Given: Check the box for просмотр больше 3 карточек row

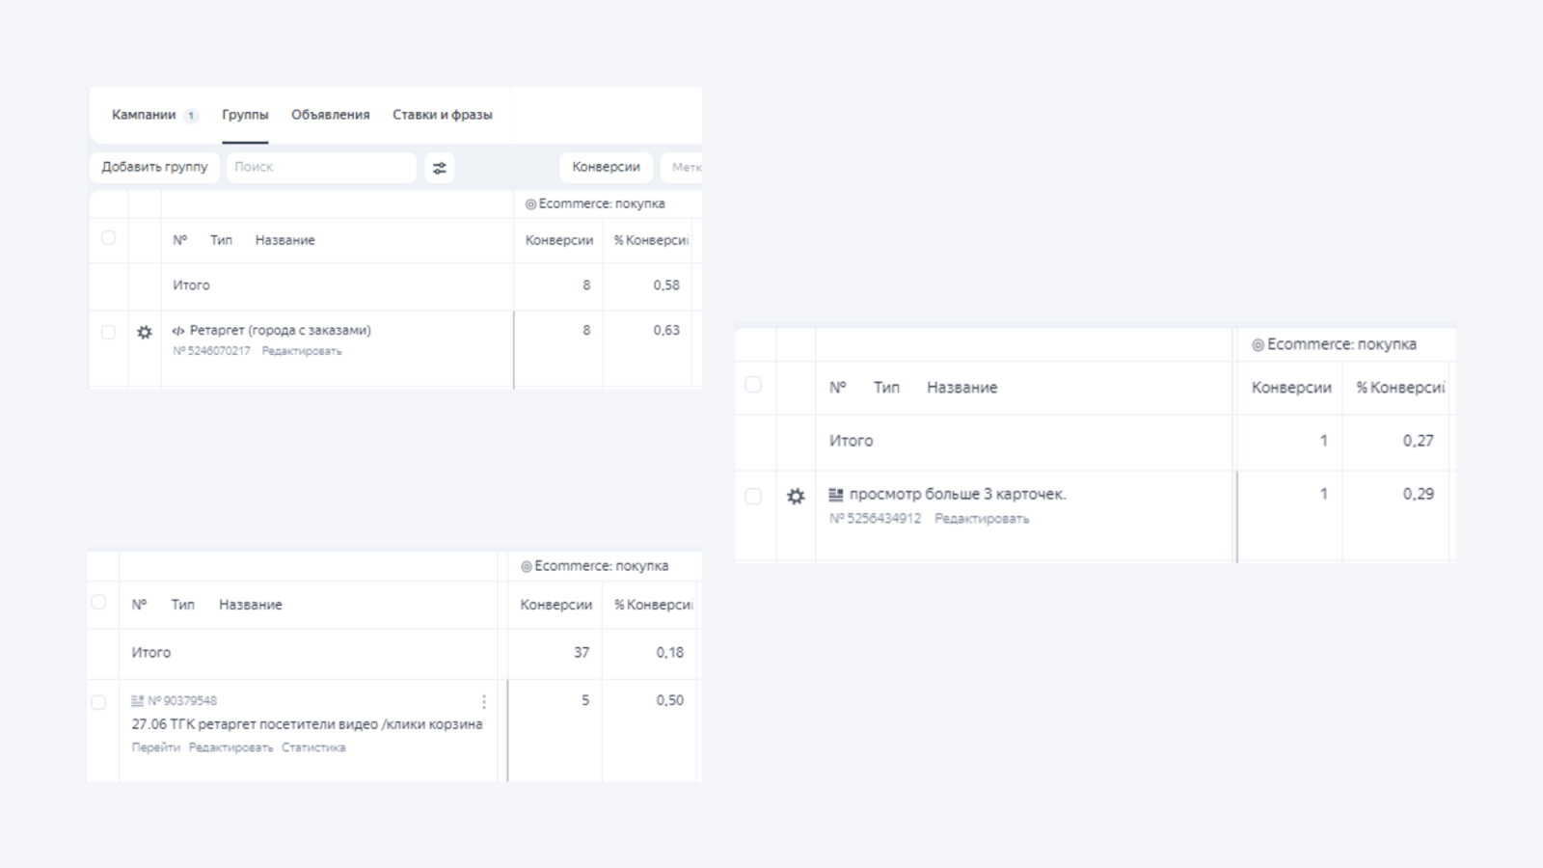Looking at the screenshot, I should (x=753, y=497).
